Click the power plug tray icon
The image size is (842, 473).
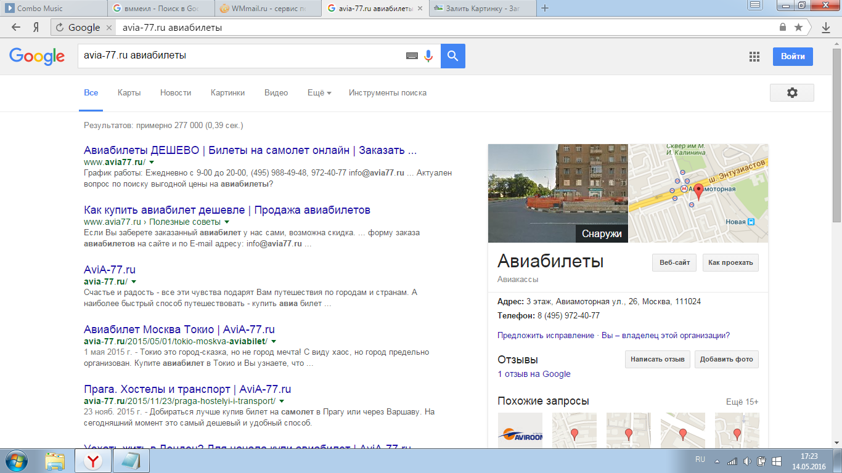coord(761,461)
